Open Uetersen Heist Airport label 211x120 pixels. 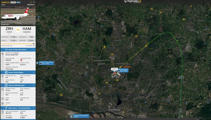(x=46, y=63)
